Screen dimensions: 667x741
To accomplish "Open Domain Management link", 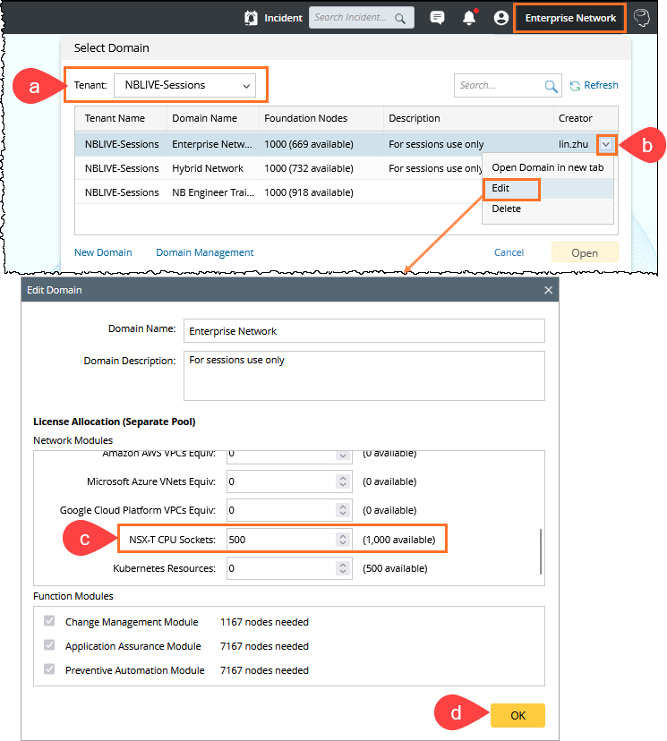I will (x=205, y=253).
